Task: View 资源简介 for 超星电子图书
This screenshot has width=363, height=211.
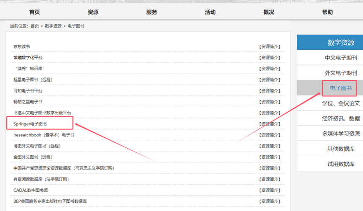Action: point(270,80)
